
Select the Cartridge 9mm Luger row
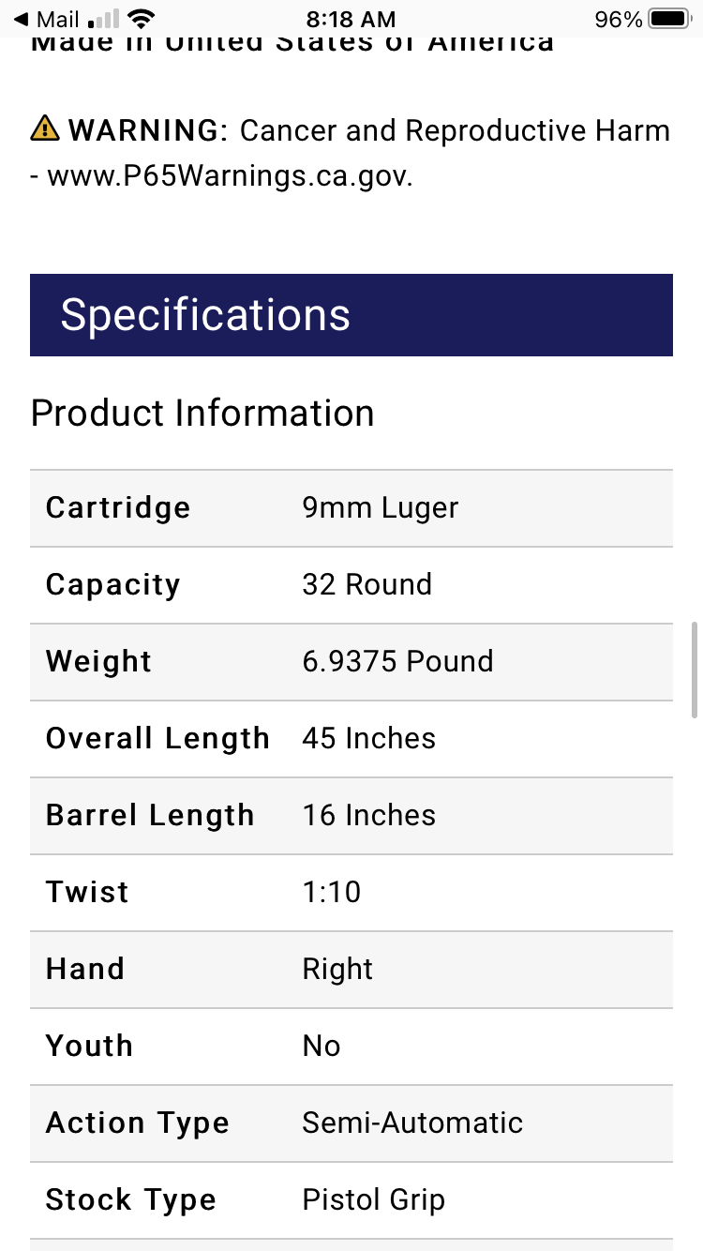351,508
